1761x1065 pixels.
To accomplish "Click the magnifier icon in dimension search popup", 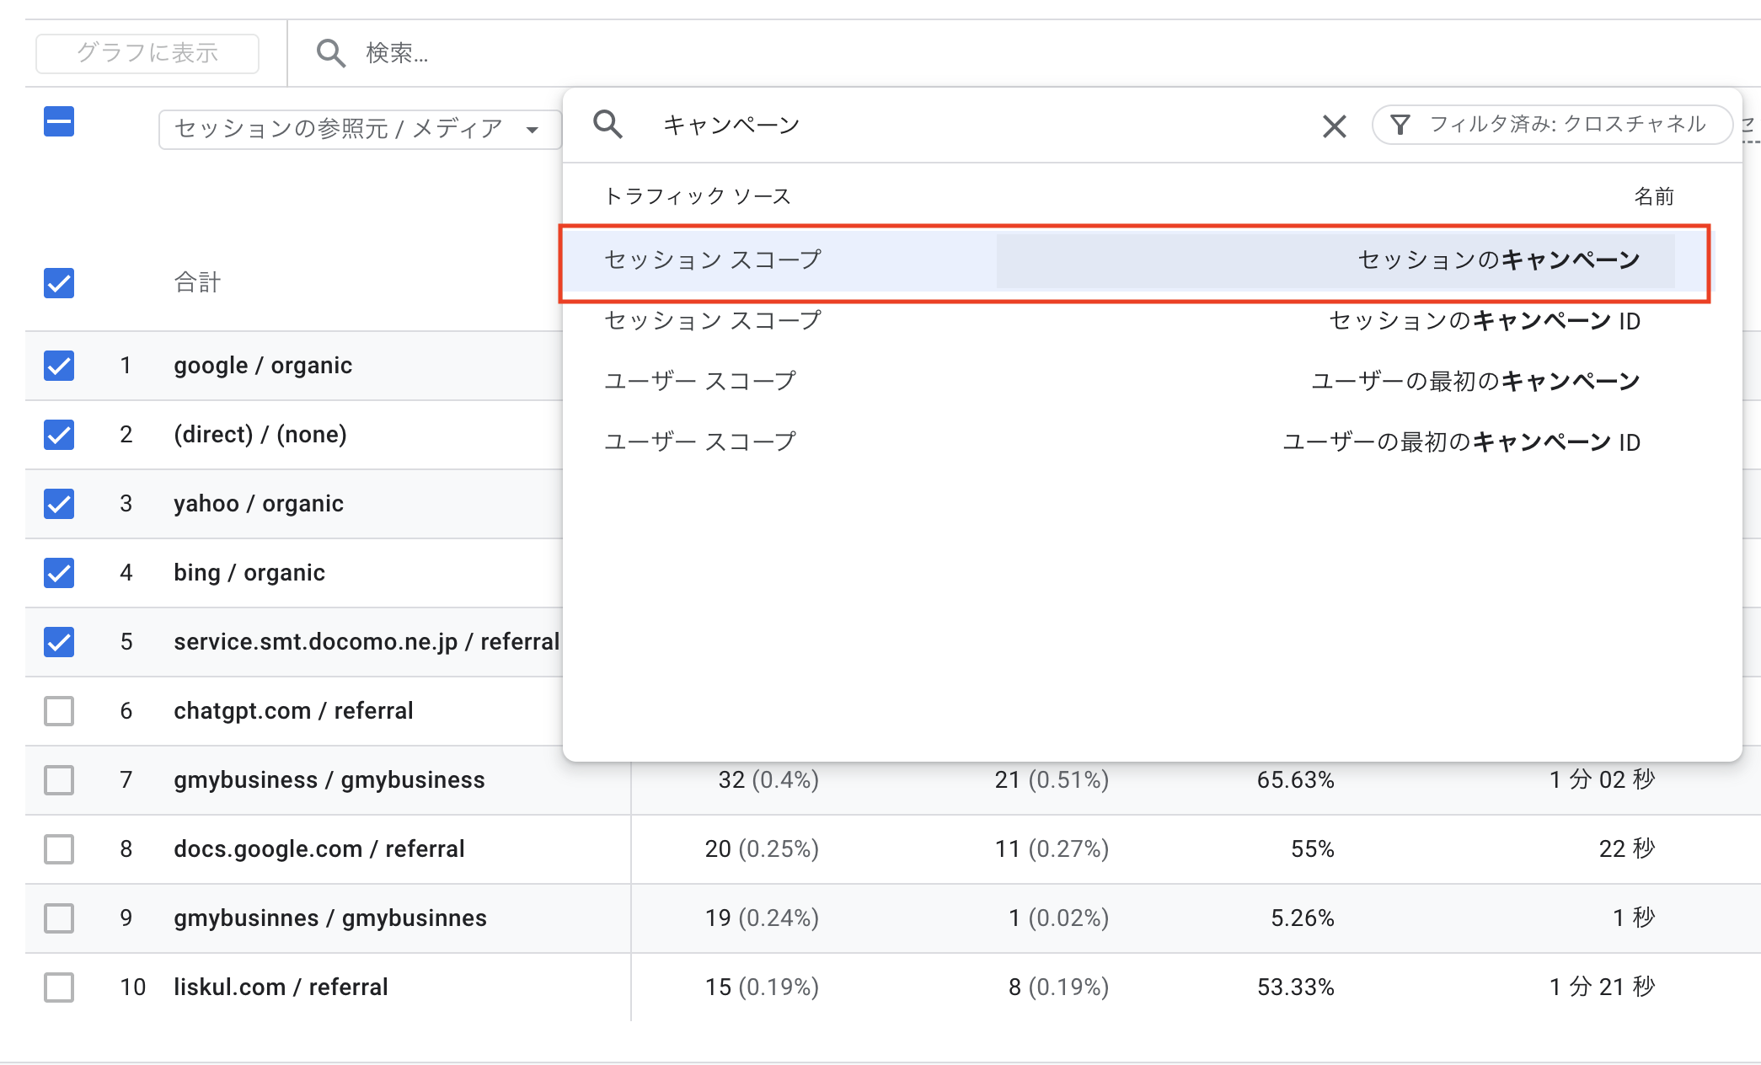I will click(x=608, y=125).
